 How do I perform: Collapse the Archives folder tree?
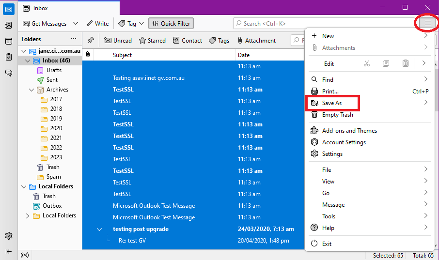(31, 90)
